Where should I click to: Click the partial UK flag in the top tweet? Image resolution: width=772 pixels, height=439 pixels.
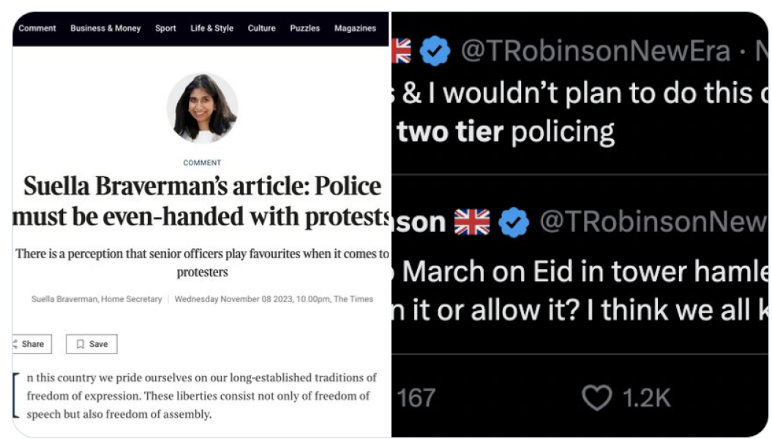(401, 51)
